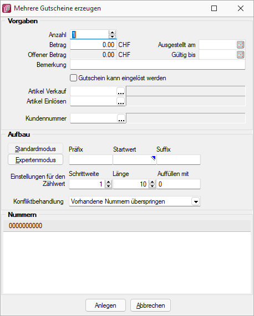Image resolution: width=254 pixels, height=316 pixels.
Task: Increase the Anzahl value with the up arrow
Action: 112,33
